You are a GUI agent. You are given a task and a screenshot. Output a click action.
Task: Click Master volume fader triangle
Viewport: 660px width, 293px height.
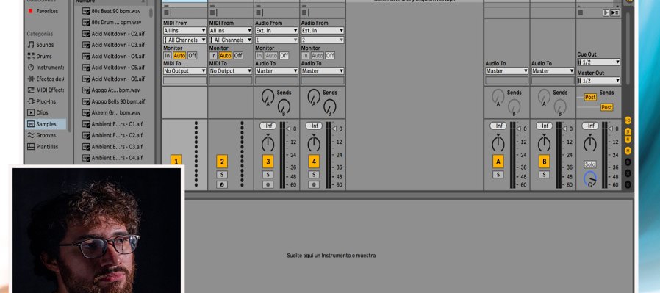coord(611,129)
